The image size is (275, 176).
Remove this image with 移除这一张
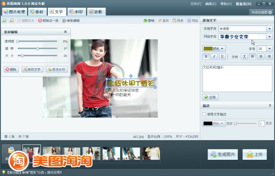[48, 21]
